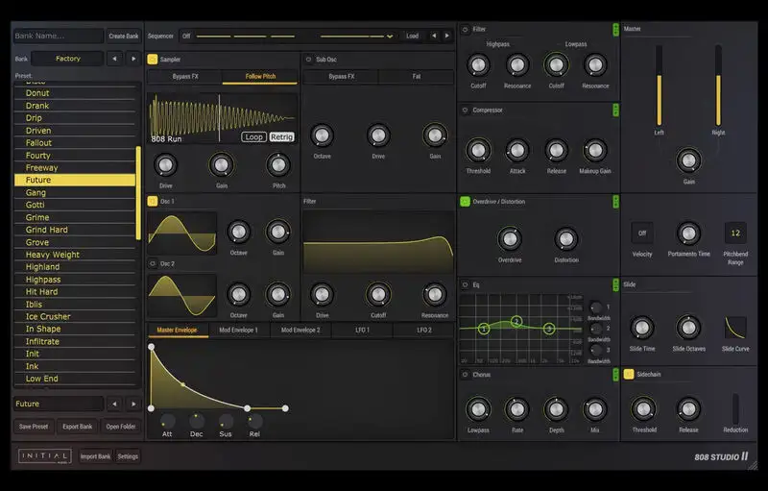Image resolution: width=768 pixels, height=491 pixels.
Task: Open the Factory bank selector
Action: tap(67, 59)
